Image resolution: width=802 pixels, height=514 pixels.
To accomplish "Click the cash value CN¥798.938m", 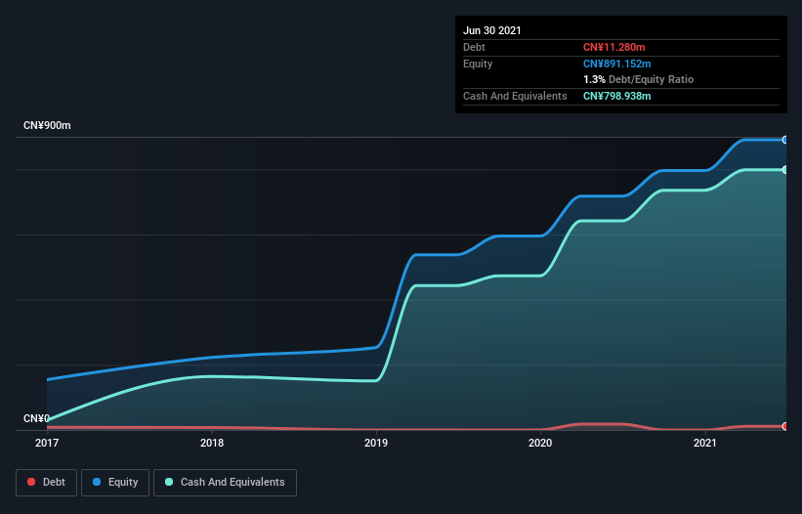I will [616, 96].
